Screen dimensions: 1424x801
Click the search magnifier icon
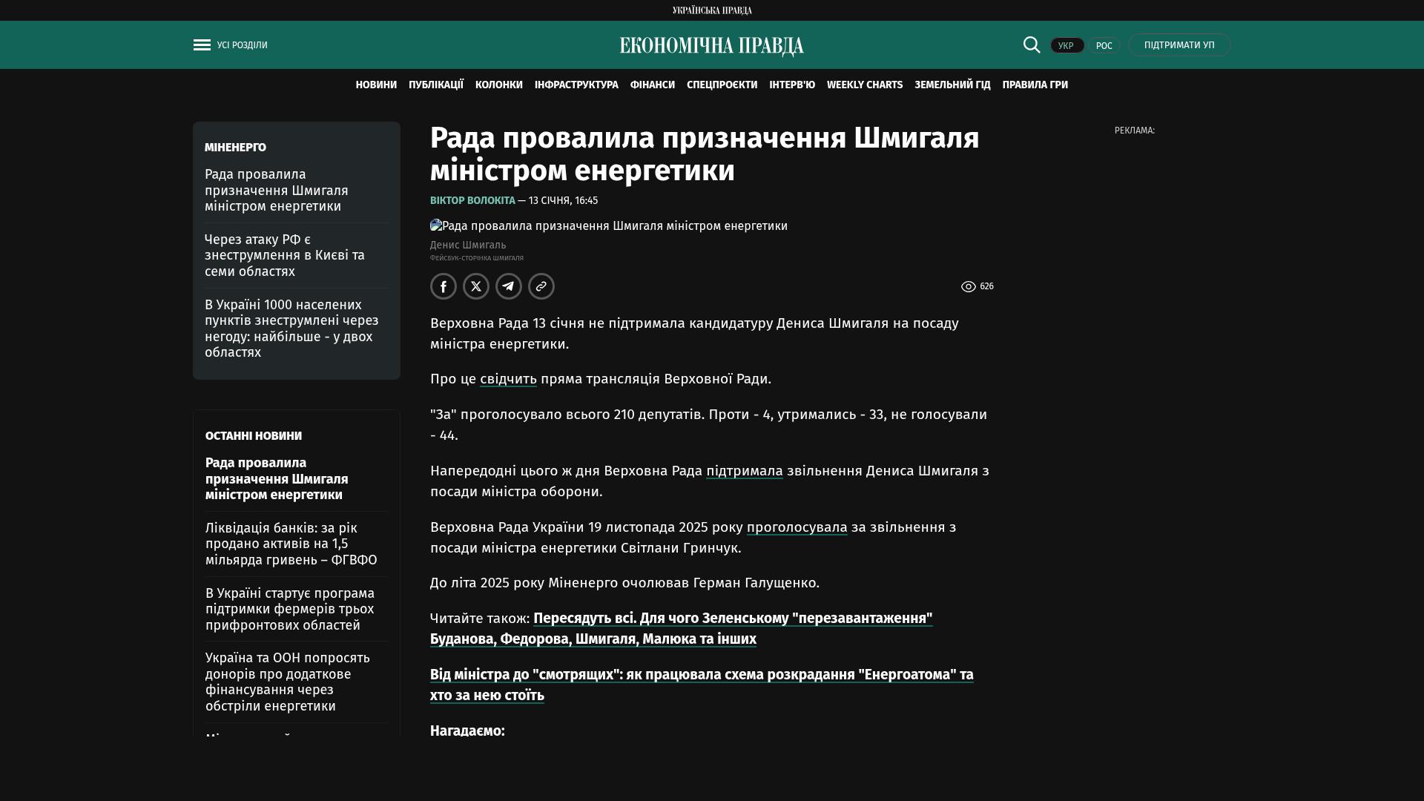point(1032,44)
